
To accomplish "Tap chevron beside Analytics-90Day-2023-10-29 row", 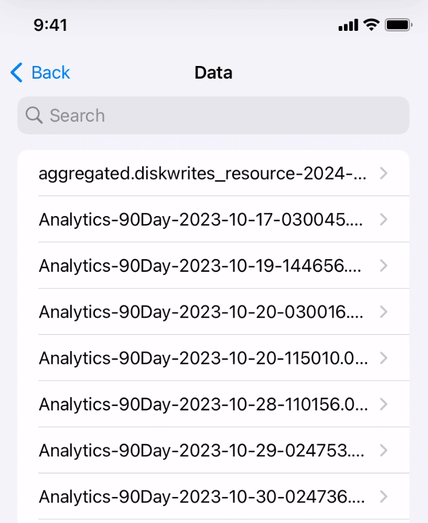I will click(383, 450).
